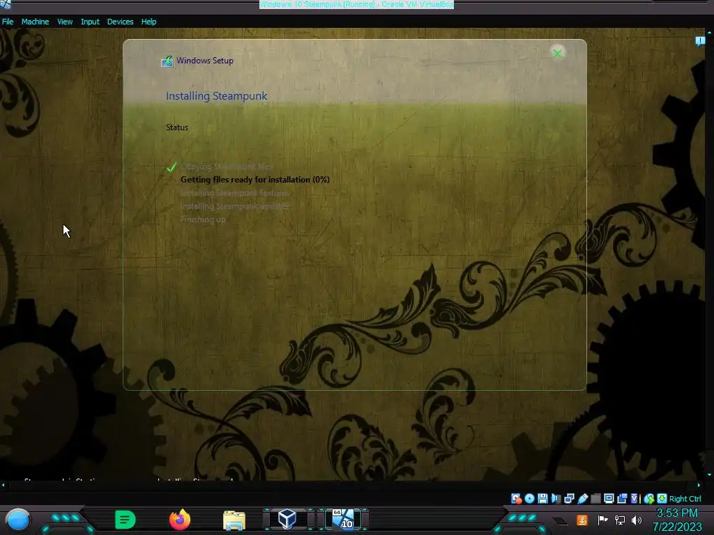Click the recording indicator icon

click(622, 499)
